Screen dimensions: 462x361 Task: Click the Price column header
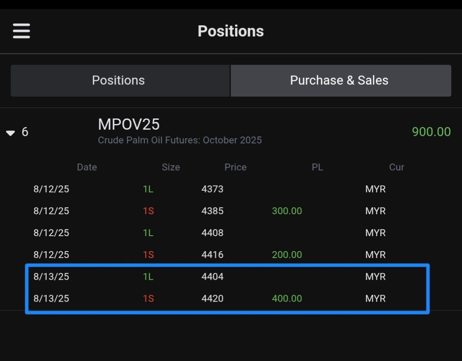235,167
